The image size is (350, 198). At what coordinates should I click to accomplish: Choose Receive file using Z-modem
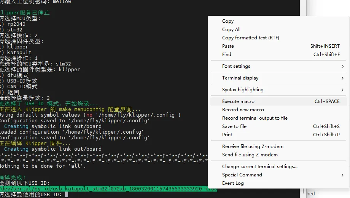pos(253,147)
